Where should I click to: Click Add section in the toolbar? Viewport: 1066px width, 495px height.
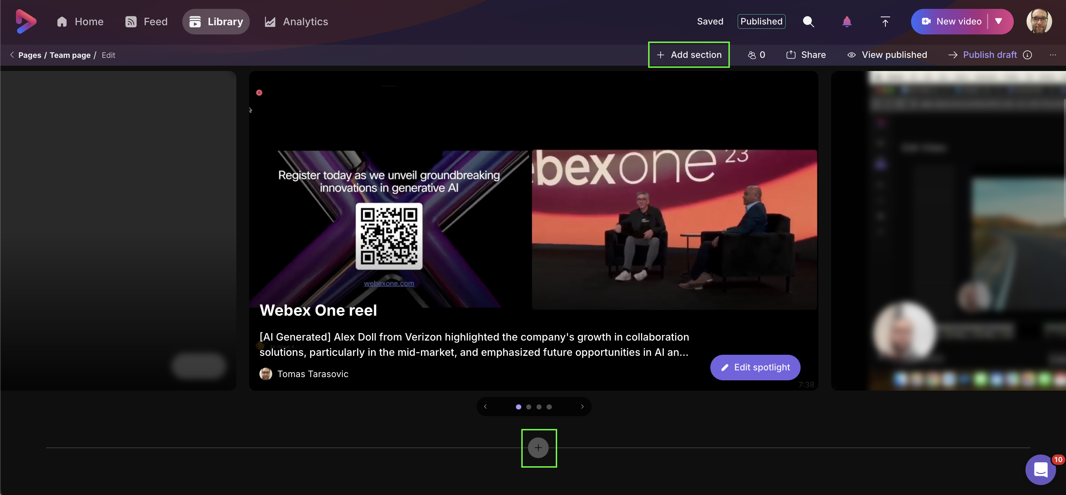pyautogui.click(x=689, y=55)
